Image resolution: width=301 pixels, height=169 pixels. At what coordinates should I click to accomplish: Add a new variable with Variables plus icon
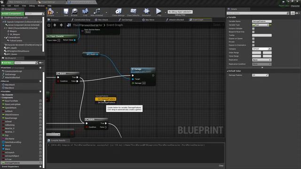point(40,92)
